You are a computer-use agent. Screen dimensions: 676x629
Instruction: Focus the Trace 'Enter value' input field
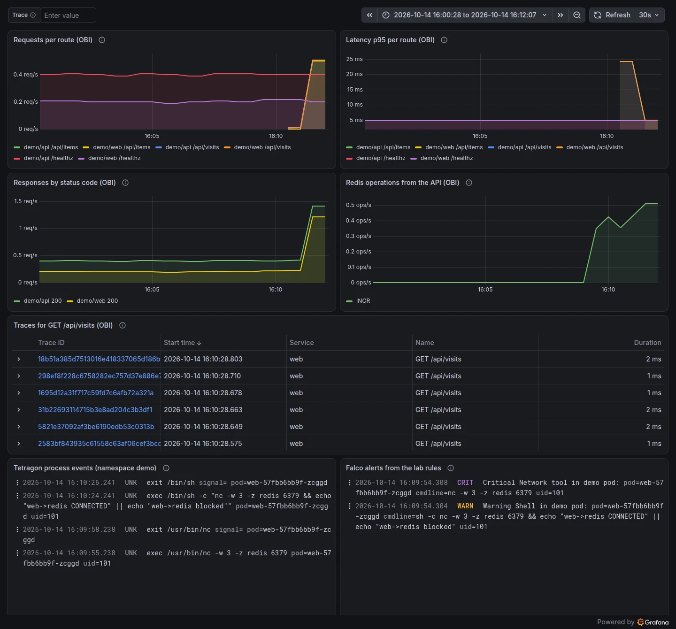click(x=68, y=15)
